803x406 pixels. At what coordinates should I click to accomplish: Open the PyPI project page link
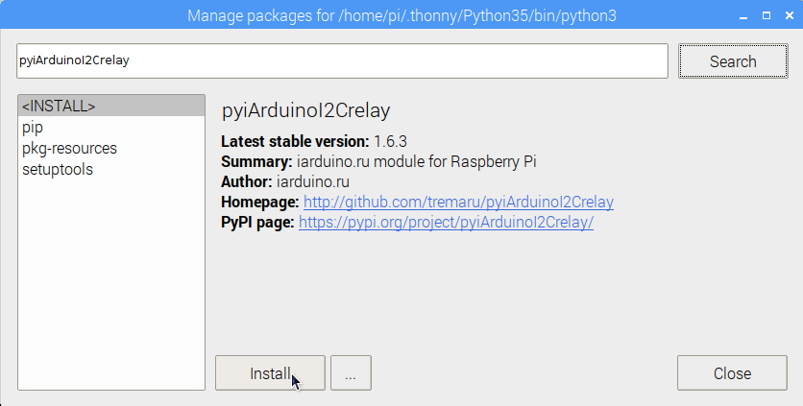446,223
